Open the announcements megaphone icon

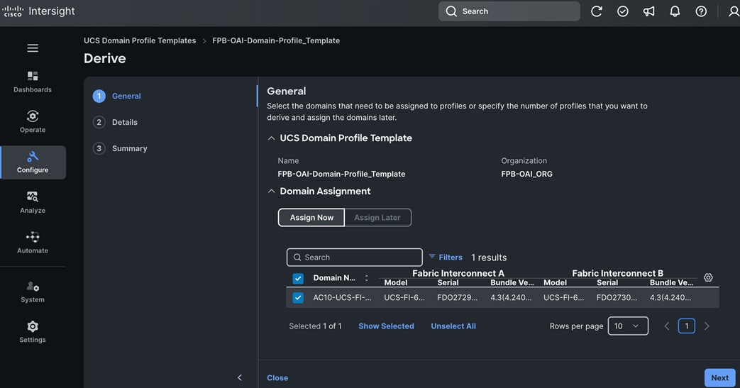[x=649, y=11]
